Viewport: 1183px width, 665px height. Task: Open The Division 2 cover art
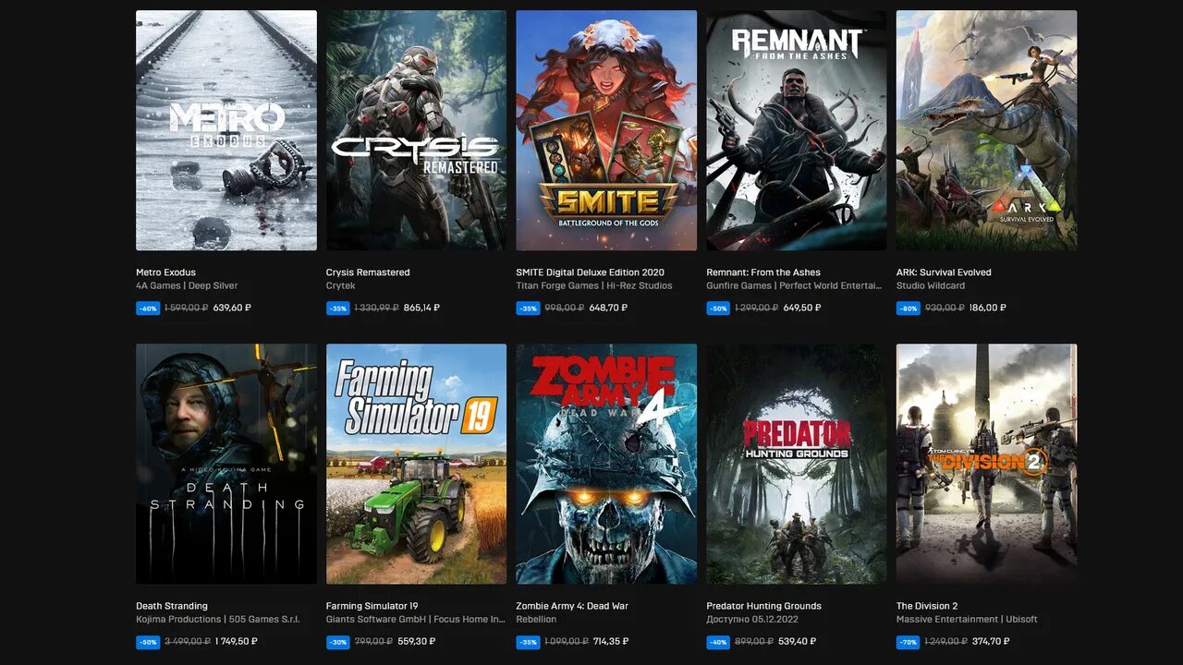(x=986, y=464)
